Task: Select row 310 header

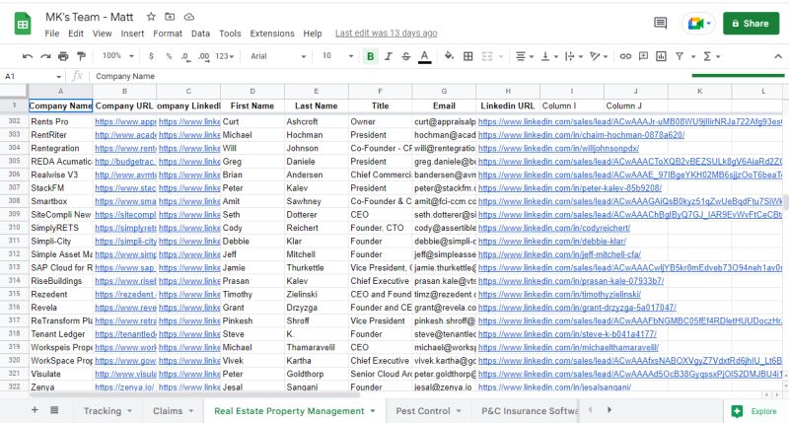Action: click(14, 228)
